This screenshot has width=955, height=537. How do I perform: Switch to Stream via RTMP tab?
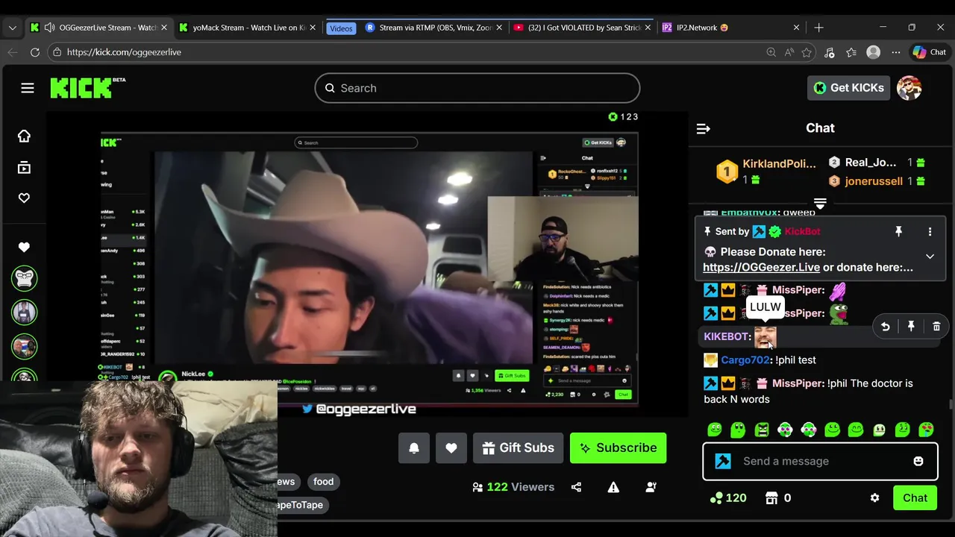coord(435,28)
